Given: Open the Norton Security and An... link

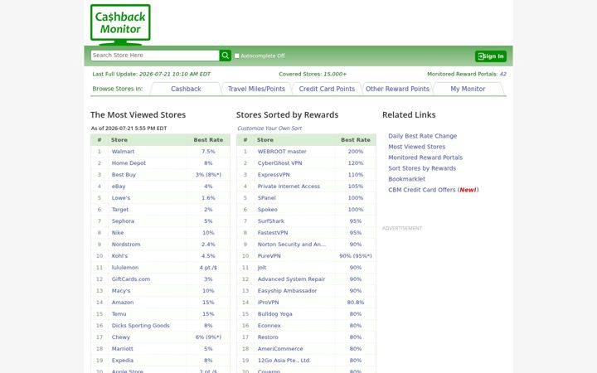Looking at the screenshot, I should click(292, 245).
